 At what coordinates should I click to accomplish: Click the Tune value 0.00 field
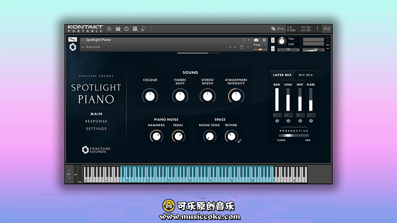pyautogui.click(x=293, y=44)
